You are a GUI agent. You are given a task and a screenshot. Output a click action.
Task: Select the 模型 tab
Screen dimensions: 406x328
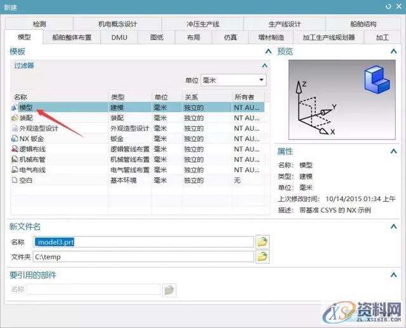pyautogui.click(x=24, y=37)
